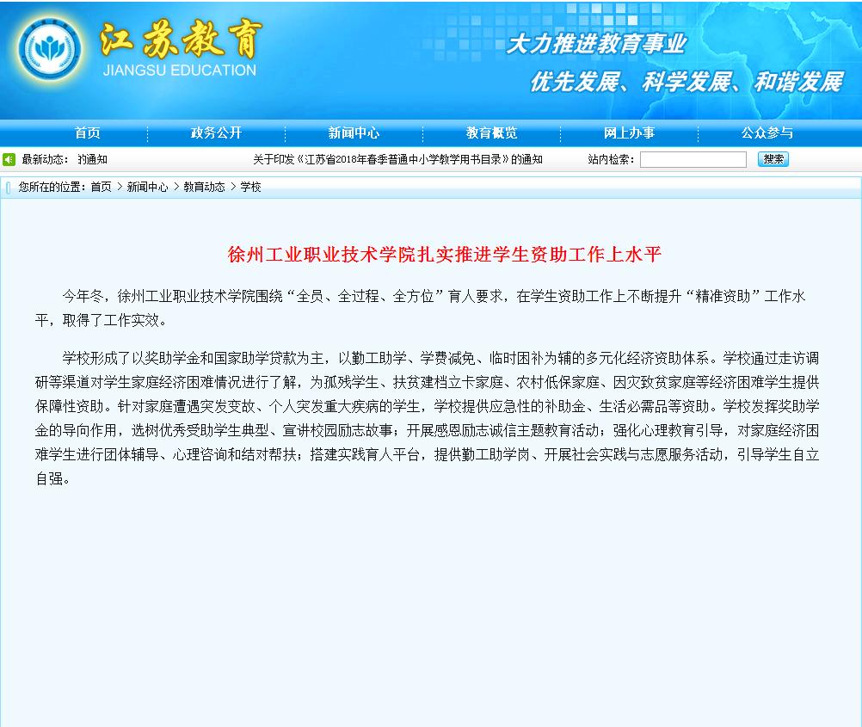Click the JIANGSU EDUCATION English subtitle

[x=179, y=71]
